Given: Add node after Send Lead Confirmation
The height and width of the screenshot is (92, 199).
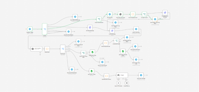Looking at the screenshot, I should tap(141, 47).
